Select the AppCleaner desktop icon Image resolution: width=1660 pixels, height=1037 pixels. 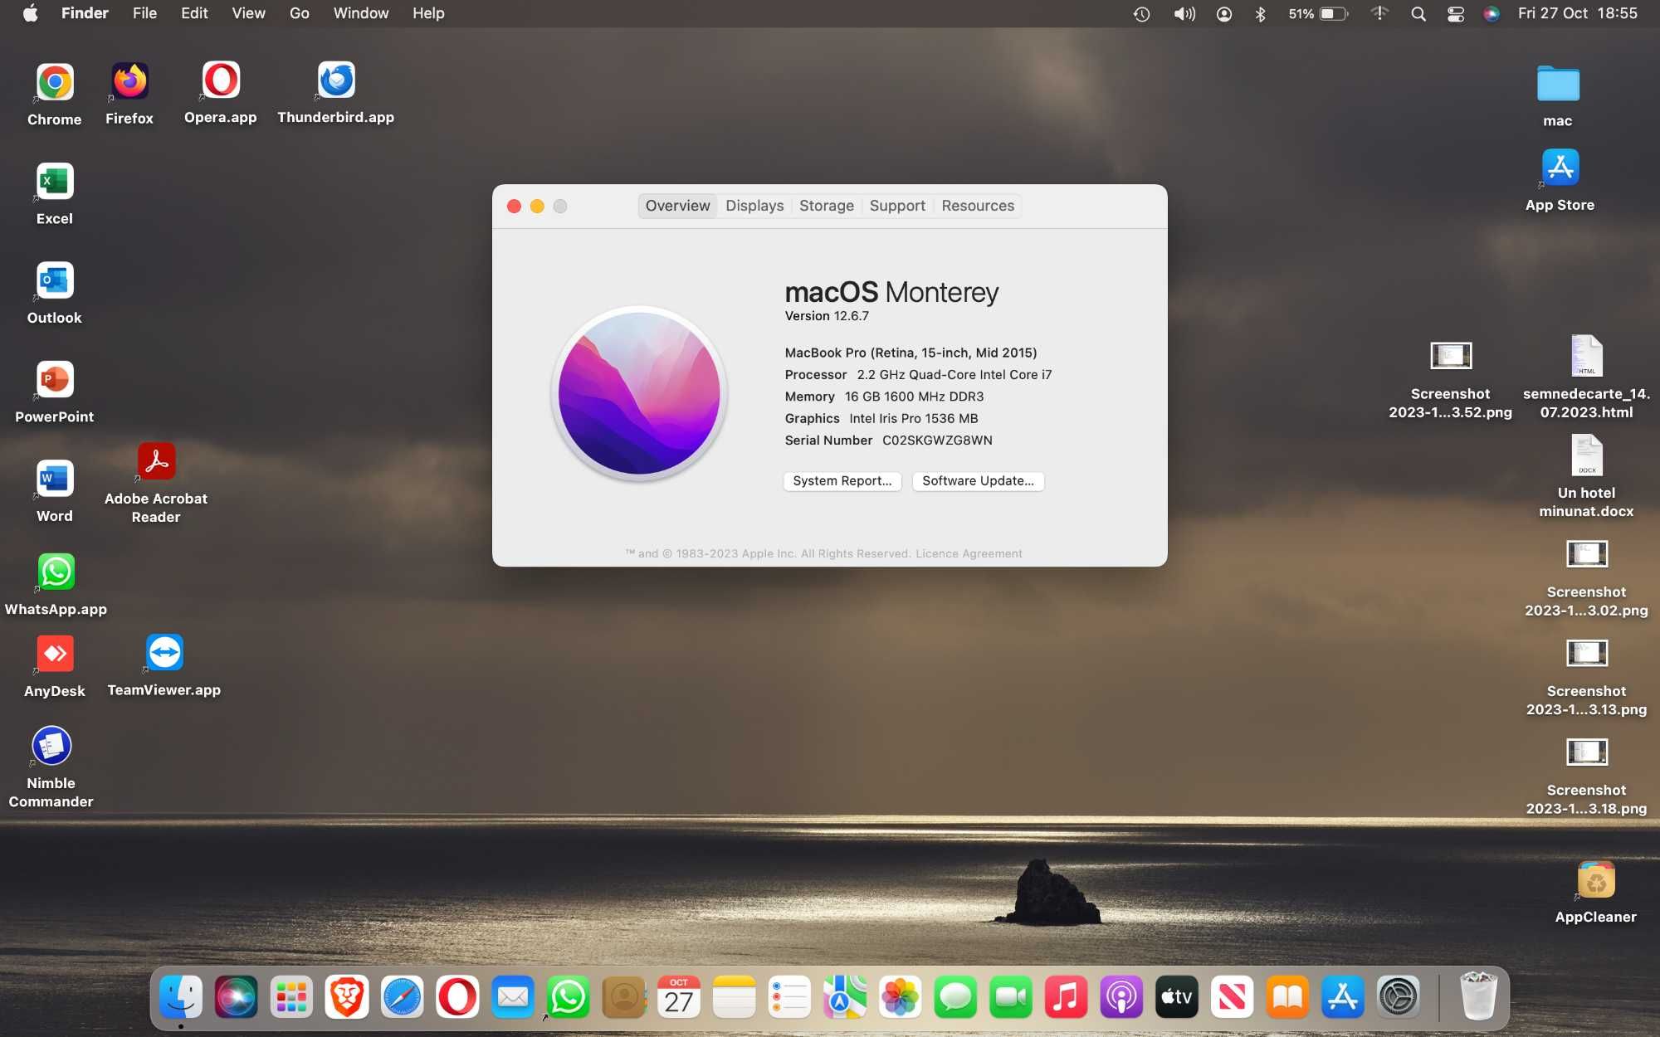pyautogui.click(x=1596, y=880)
